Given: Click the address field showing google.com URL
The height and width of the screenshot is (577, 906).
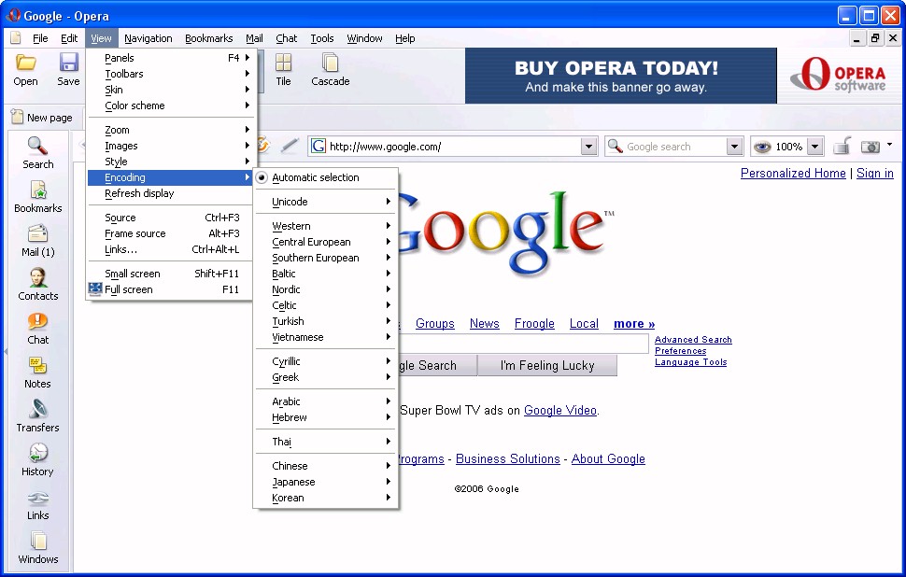Looking at the screenshot, I should coord(454,147).
